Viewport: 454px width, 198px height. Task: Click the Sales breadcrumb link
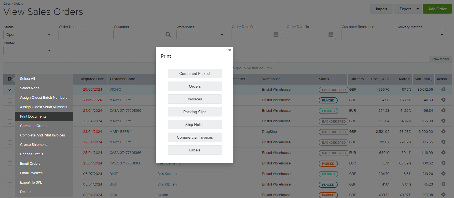7,4
